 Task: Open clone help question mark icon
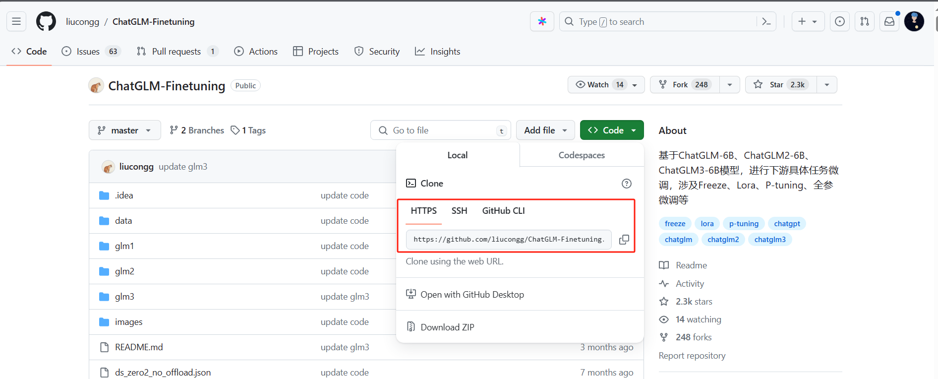[x=627, y=184]
